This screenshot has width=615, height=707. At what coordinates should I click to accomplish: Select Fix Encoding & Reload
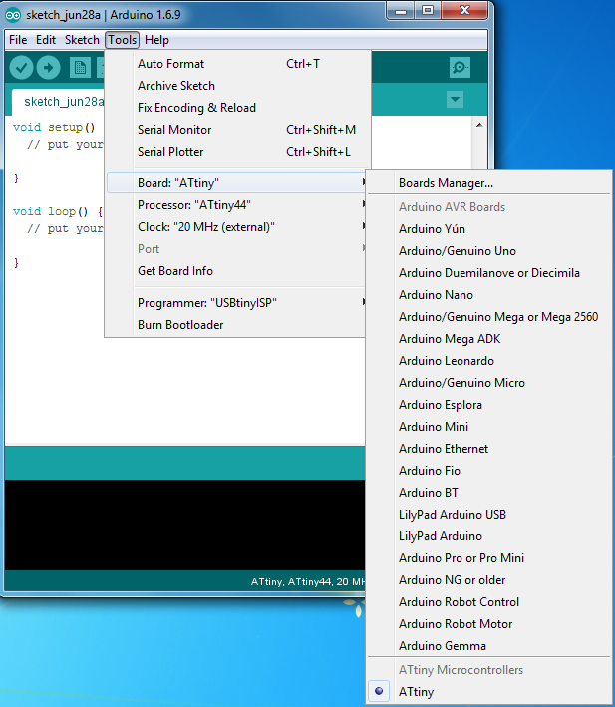point(236,108)
